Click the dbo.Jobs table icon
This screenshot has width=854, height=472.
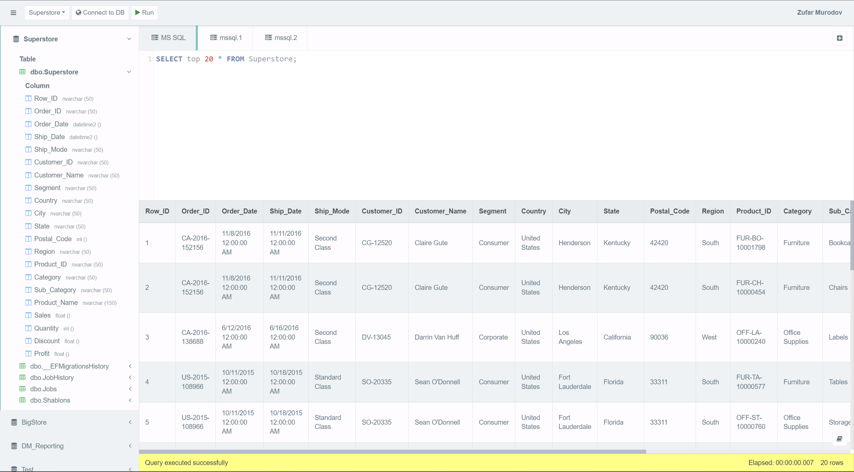pos(22,389)
